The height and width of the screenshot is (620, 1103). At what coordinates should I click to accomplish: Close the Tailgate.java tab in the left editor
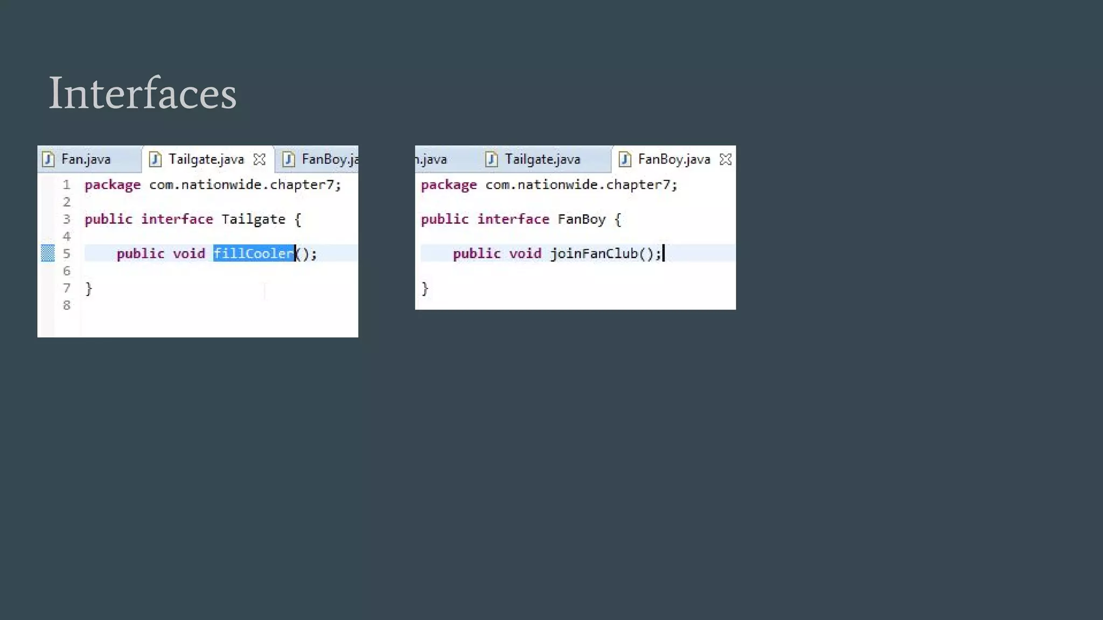[x=260, y=159]
